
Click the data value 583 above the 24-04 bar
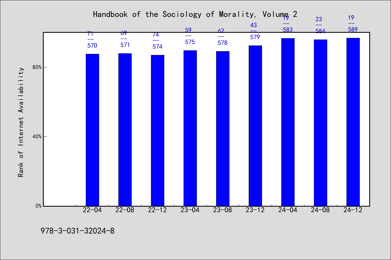click(x=288, y=30)
